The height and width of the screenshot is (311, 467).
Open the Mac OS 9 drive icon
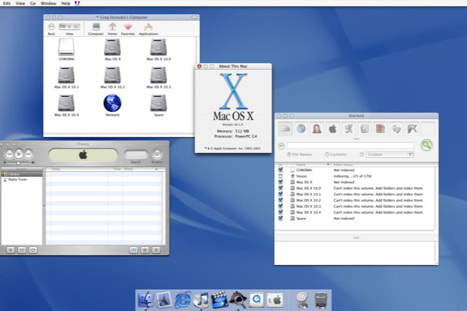pos(113,47)
